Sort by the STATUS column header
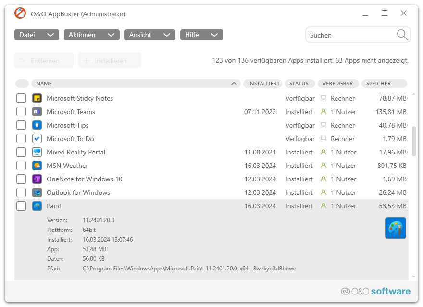The height and width of the screenshot is (307, 423). click(x=300, y=83)
